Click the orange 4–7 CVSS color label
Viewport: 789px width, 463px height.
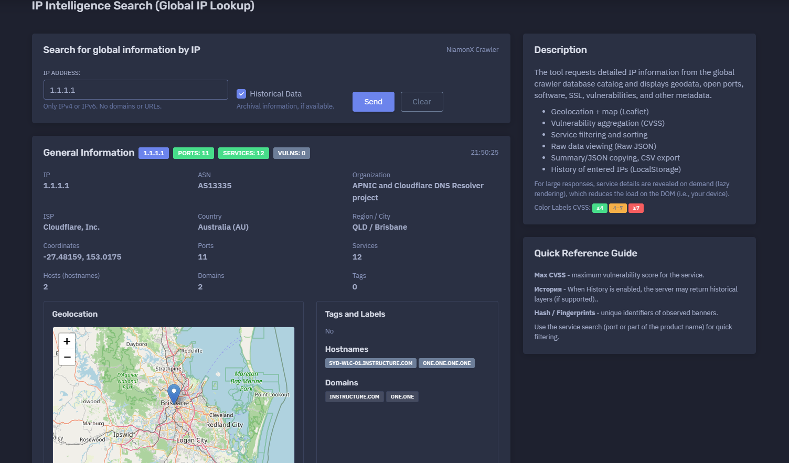pos(618,208)
